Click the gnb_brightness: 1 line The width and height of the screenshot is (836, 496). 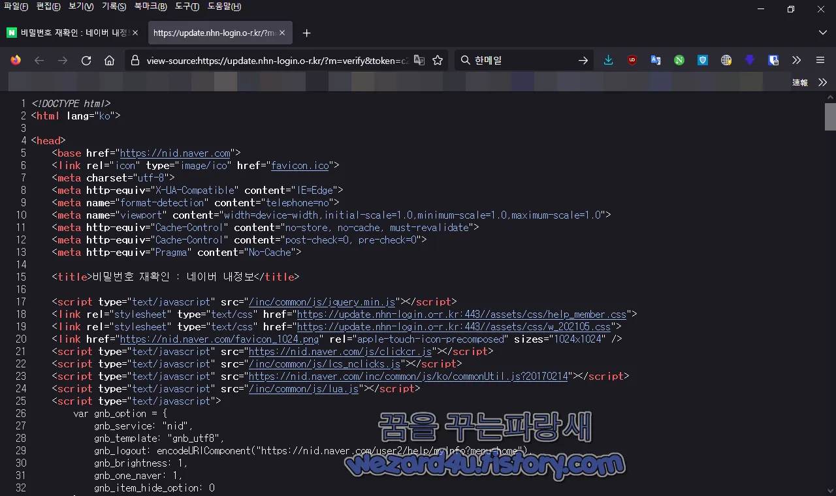pos(140,463)
